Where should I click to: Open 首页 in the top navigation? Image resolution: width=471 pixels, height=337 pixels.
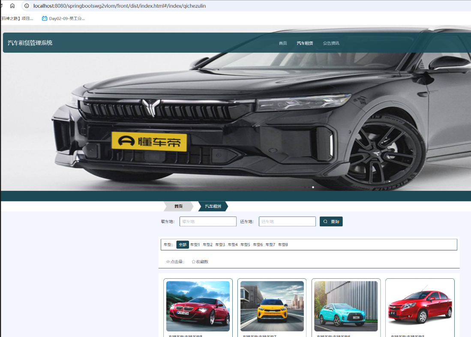coord(283,43)
